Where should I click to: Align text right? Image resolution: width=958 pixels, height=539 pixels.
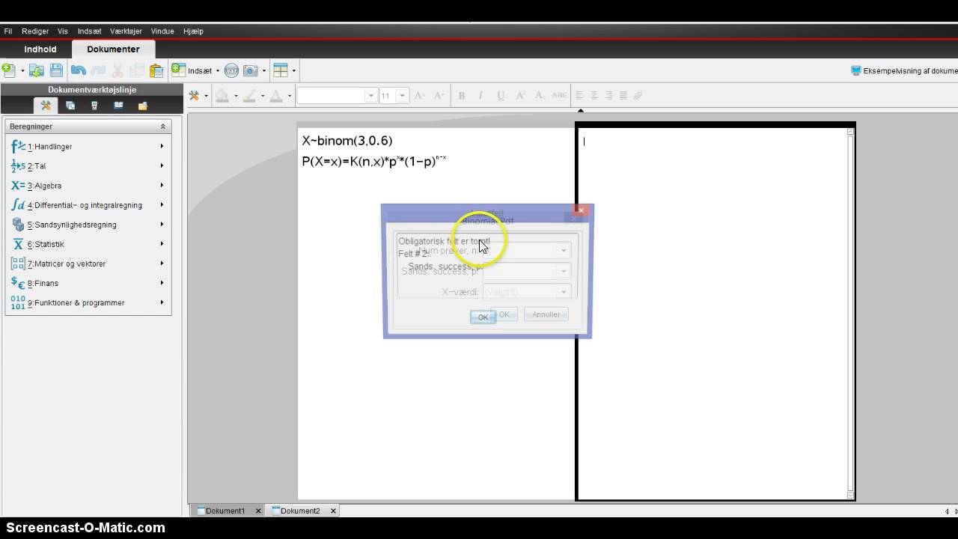608,95
